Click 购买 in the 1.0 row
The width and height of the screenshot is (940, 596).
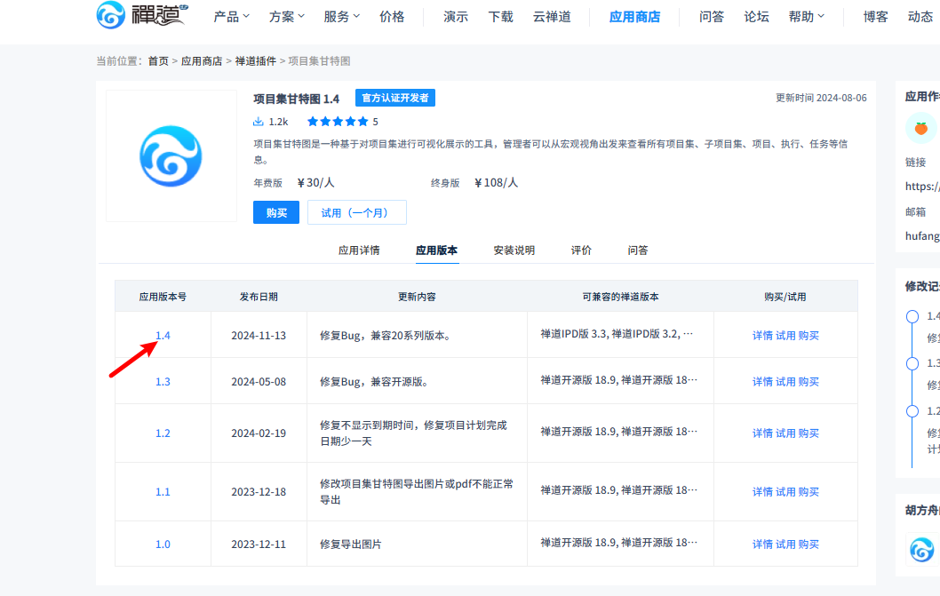click(x=809, y=544)
